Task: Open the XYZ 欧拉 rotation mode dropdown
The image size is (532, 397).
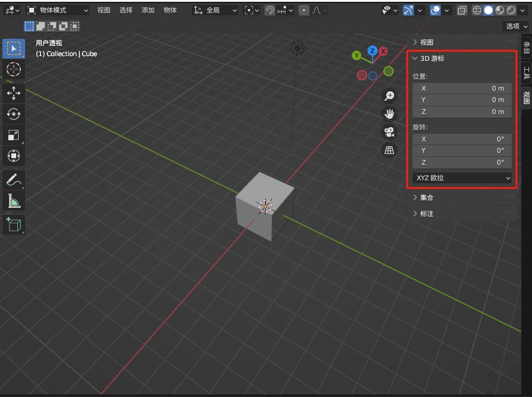Action: point(462,178)
